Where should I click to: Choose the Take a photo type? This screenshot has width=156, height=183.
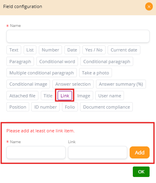point(96,73)
